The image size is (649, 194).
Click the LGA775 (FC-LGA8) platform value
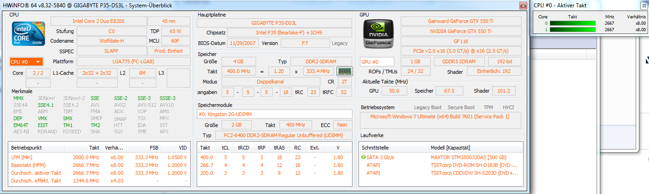[x=133, y=62]
